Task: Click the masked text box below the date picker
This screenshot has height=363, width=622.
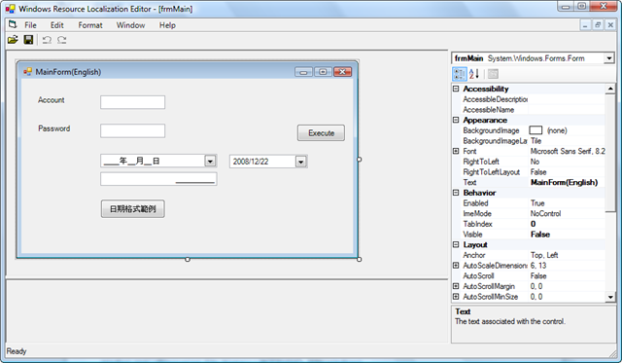Action: [158, 179]
